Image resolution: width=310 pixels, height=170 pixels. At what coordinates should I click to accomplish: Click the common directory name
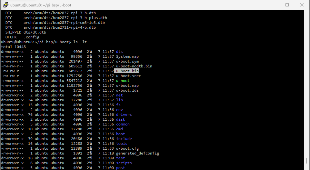click(123, 124)
